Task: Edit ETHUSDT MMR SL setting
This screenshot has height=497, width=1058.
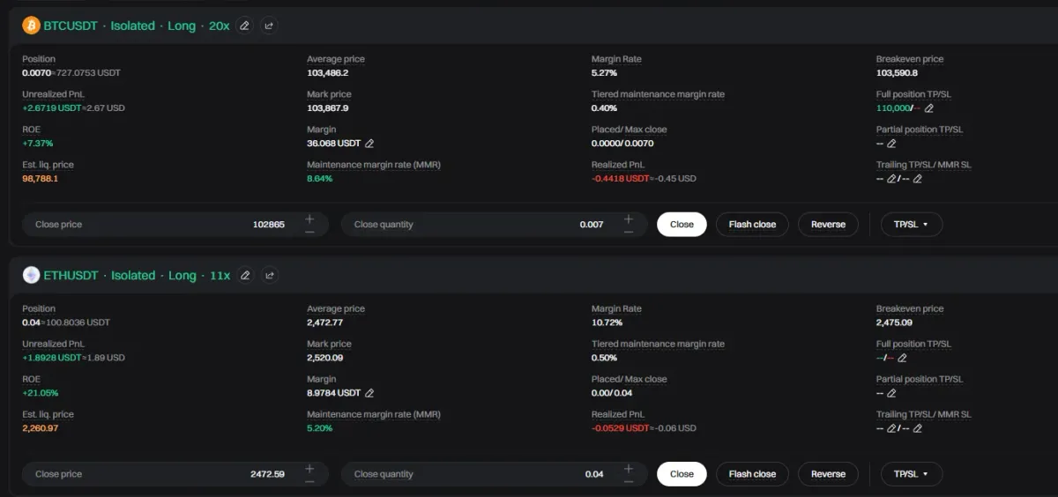Action: point(918,428)
